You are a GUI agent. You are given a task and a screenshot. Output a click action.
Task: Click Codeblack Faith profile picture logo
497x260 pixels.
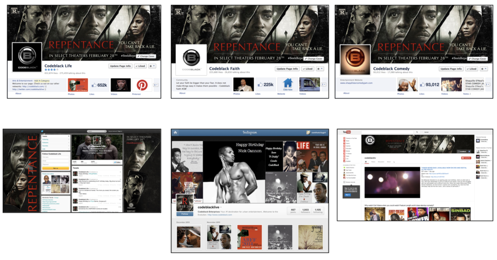[191, 60]
